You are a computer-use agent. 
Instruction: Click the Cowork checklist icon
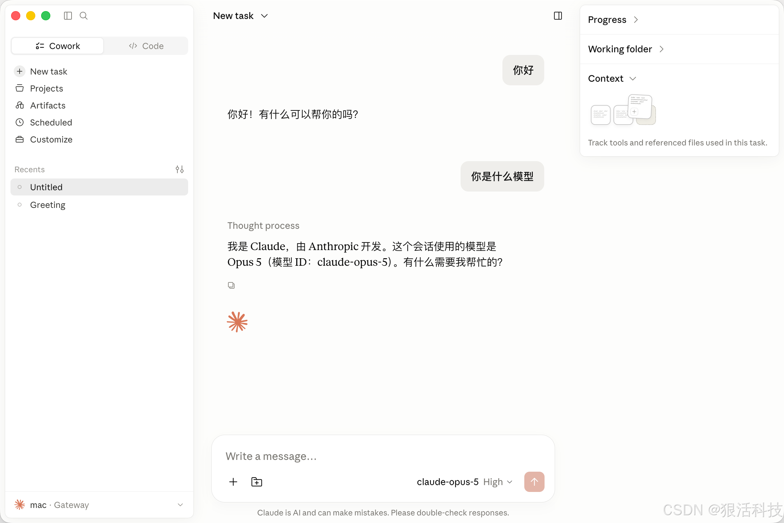[40, 46]
